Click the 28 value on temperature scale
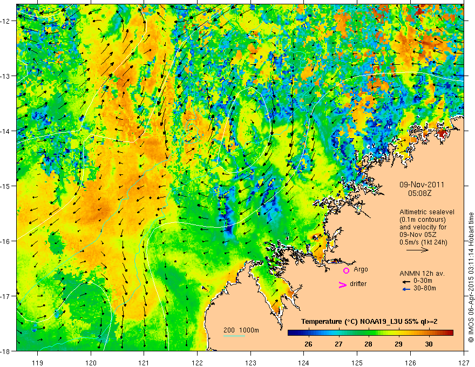This screenshot has height=367, width=475. 368,344
